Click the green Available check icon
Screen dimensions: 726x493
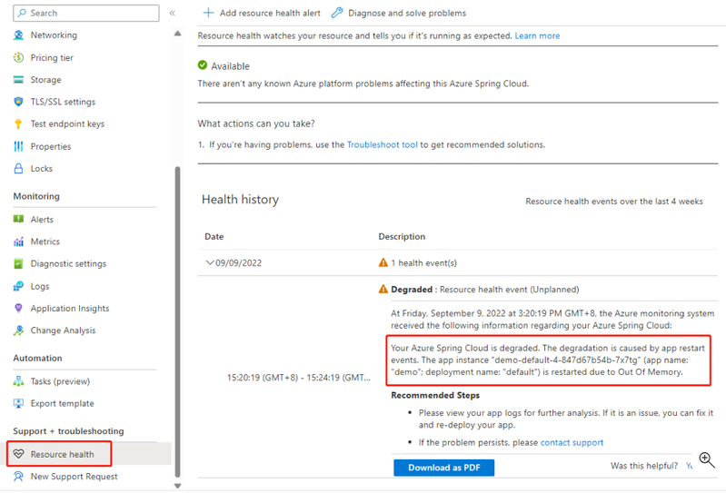203,65
